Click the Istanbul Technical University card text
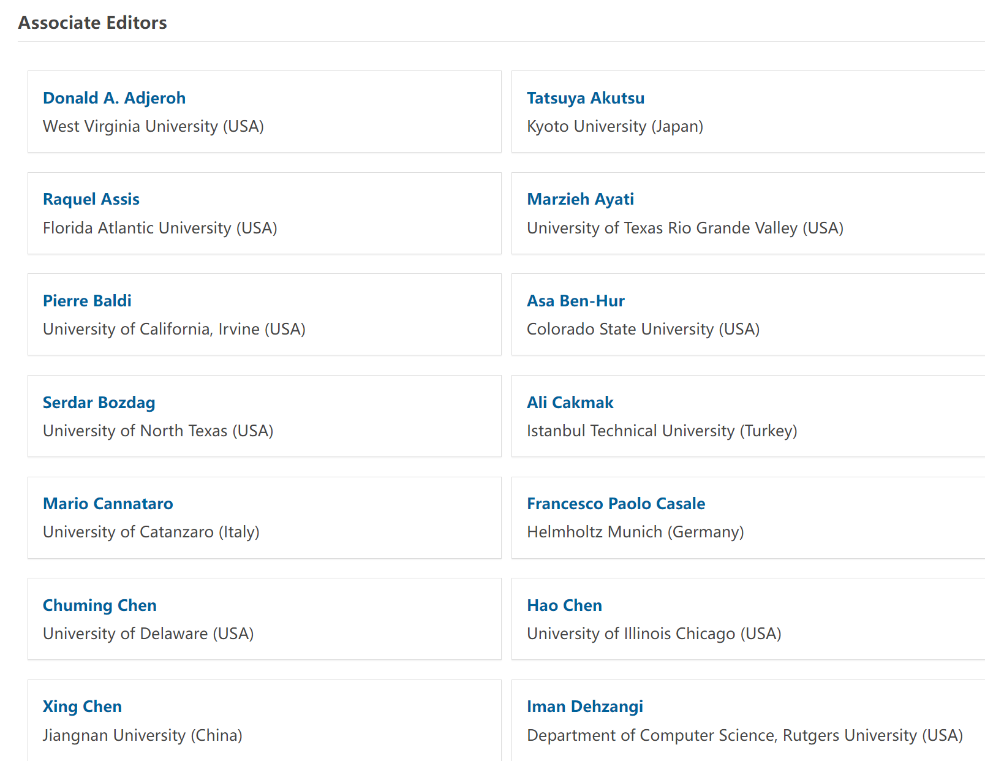Viewport: 985px width, 761px height. click(662, 431)
